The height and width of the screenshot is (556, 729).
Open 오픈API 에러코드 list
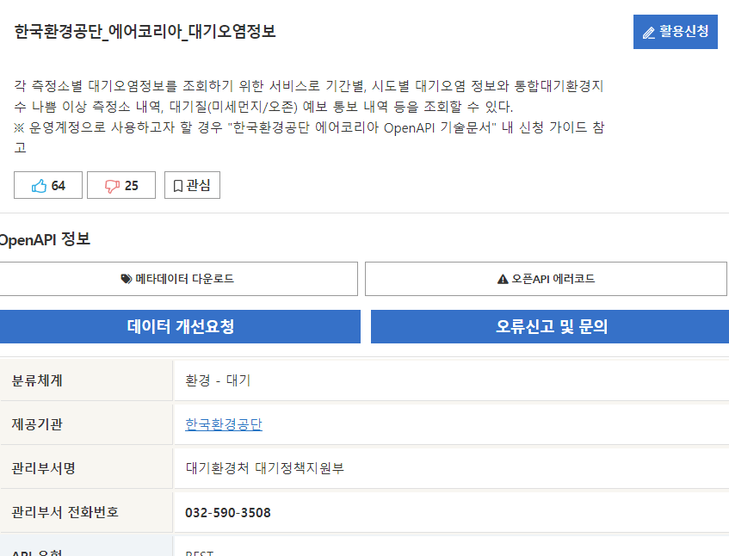click(x=546, y=279)
